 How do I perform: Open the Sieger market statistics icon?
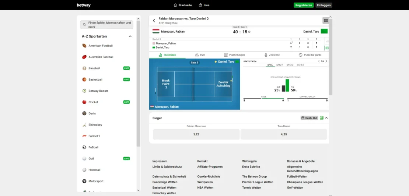click(322, 118)
